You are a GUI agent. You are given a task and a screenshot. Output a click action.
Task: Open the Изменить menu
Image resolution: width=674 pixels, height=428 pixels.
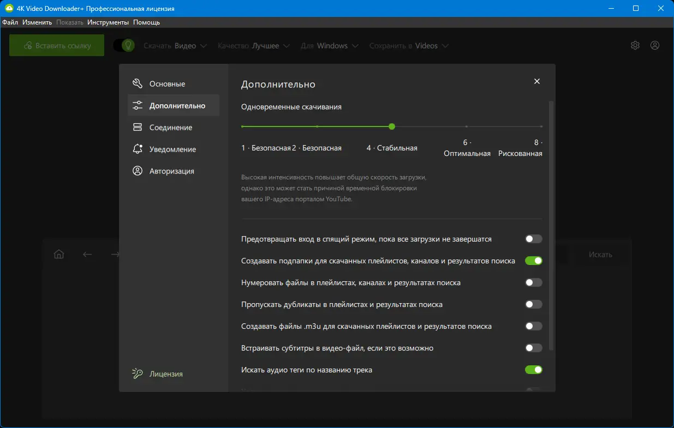[x=37, y=22]
